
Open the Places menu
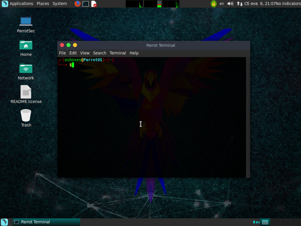tap(43, 4)
